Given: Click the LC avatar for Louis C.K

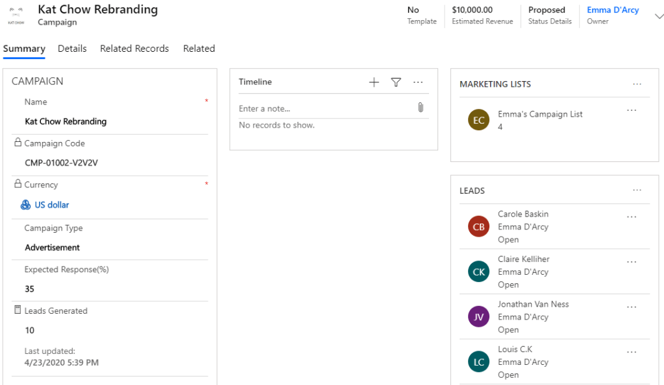Looking at the screenshot, I should point(478,362).
